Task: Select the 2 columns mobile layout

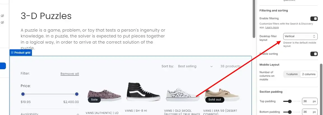Action: [x=309, y=74]
